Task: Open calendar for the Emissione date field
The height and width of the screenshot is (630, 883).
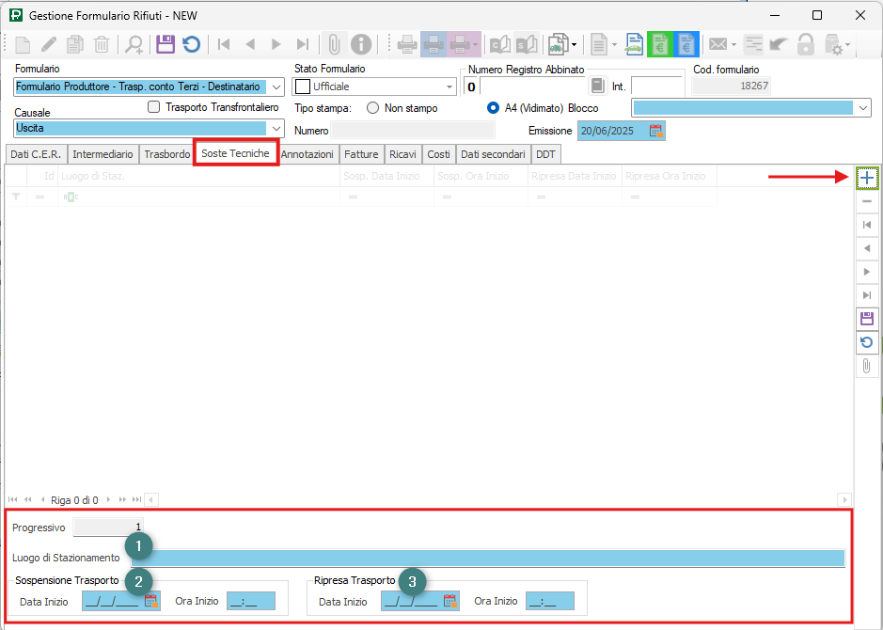Action: (656, 131)
